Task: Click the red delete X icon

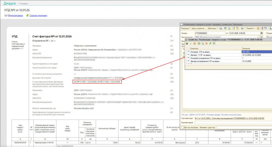Action: (206, 43)
